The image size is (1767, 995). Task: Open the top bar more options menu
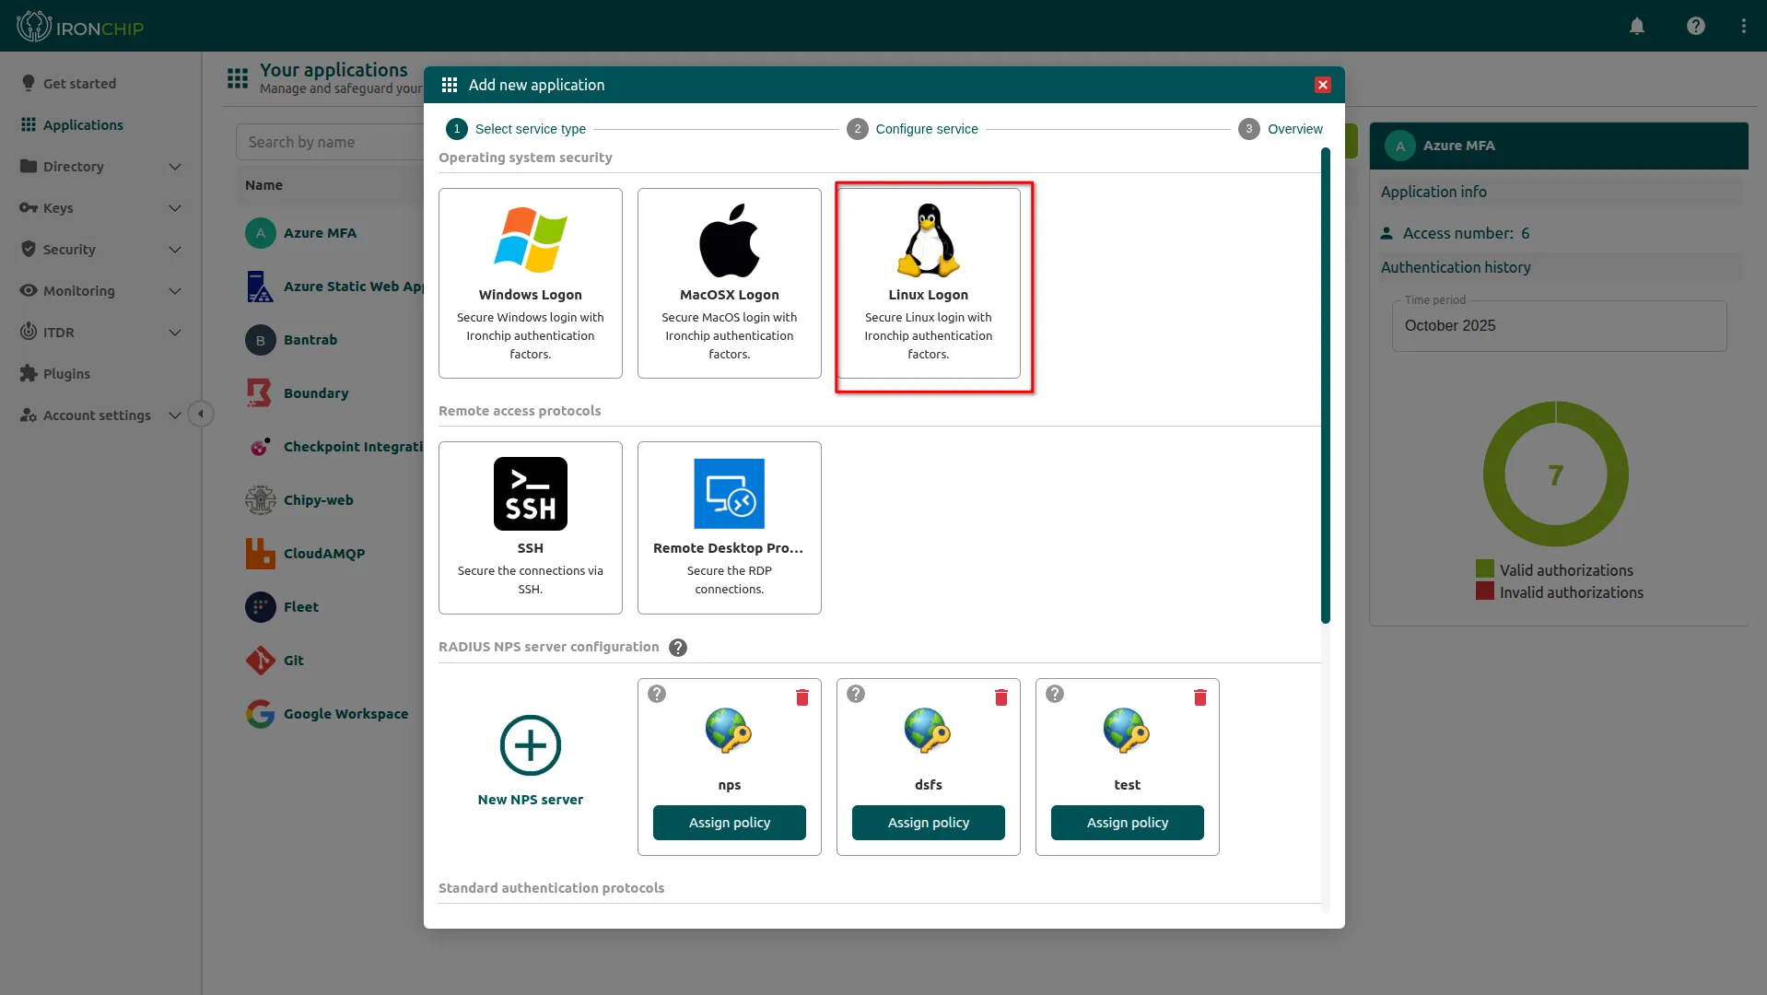[1744, 26]
